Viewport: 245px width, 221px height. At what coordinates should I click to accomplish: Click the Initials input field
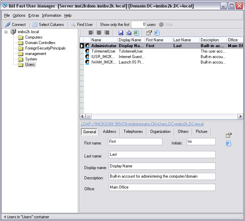tap(201, 141)
